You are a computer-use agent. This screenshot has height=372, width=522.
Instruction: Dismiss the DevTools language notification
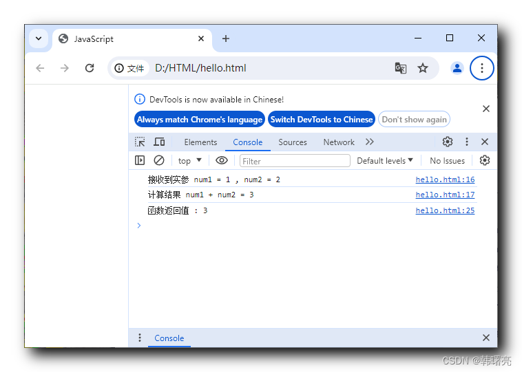point(486,109)
